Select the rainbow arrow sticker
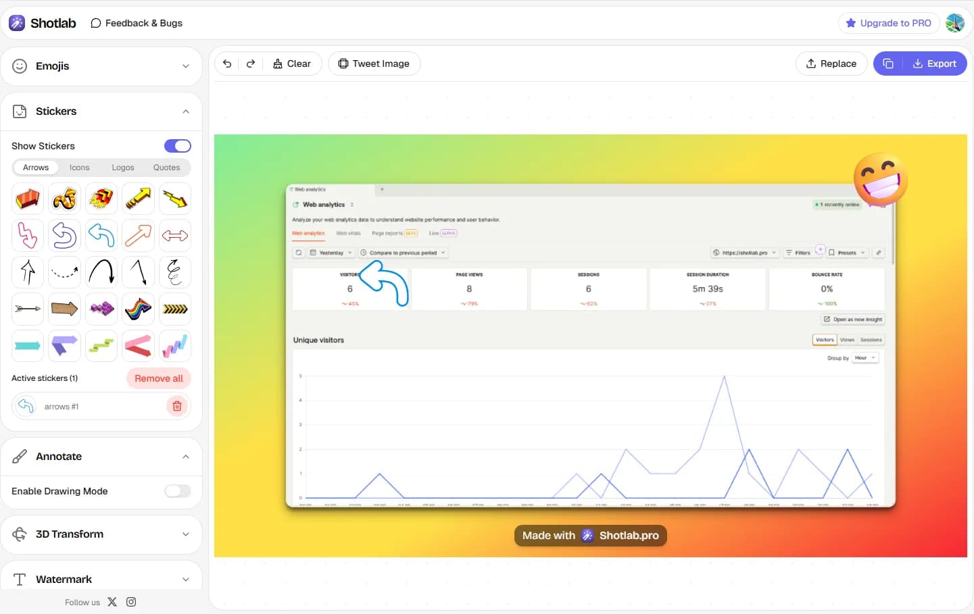Image resolution: width=974 pixels, height=614 pixels. [x=138, y=309]
